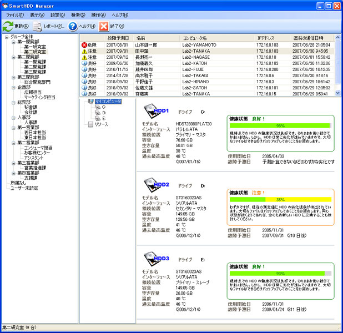
Task: Collapse the 第三開発部 tree node
Action: (13, 77)
